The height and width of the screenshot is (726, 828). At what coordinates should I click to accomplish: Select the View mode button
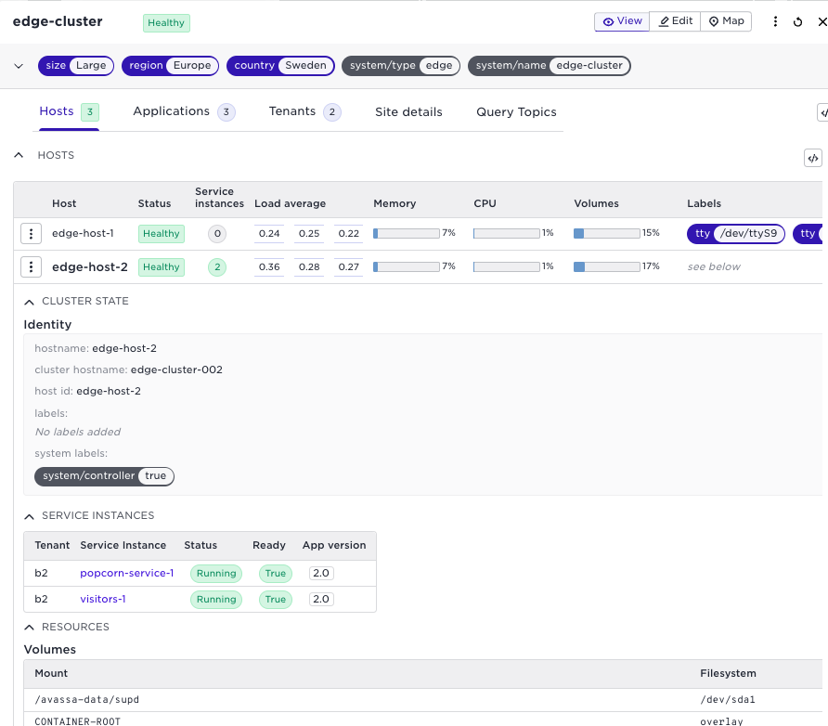pos(622,21)
